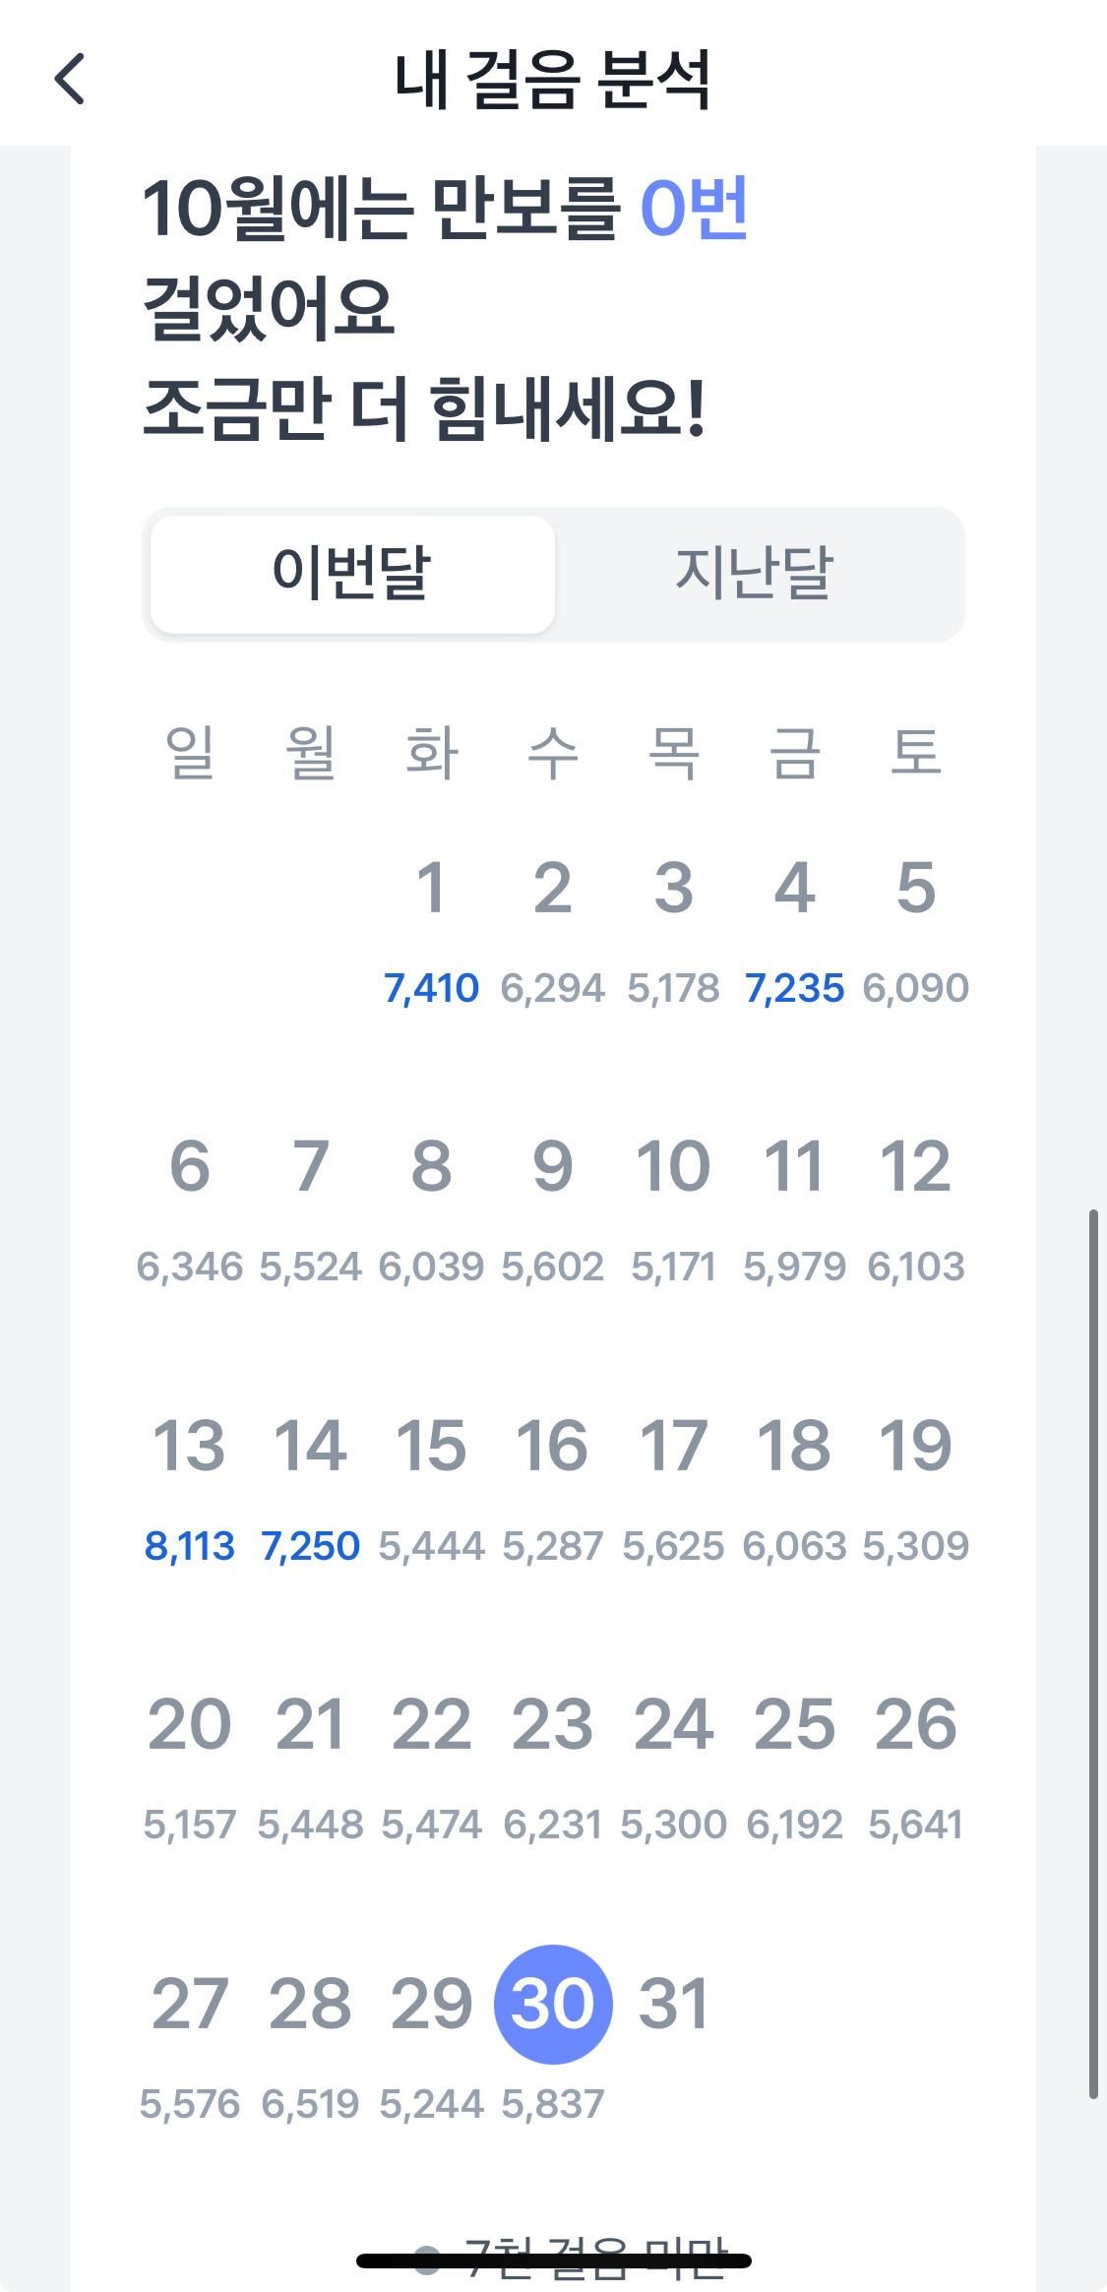The height and width of the screenshot is (2292, 1107).
Task: Select the highlighted date 30
Action: point(553,2004)
